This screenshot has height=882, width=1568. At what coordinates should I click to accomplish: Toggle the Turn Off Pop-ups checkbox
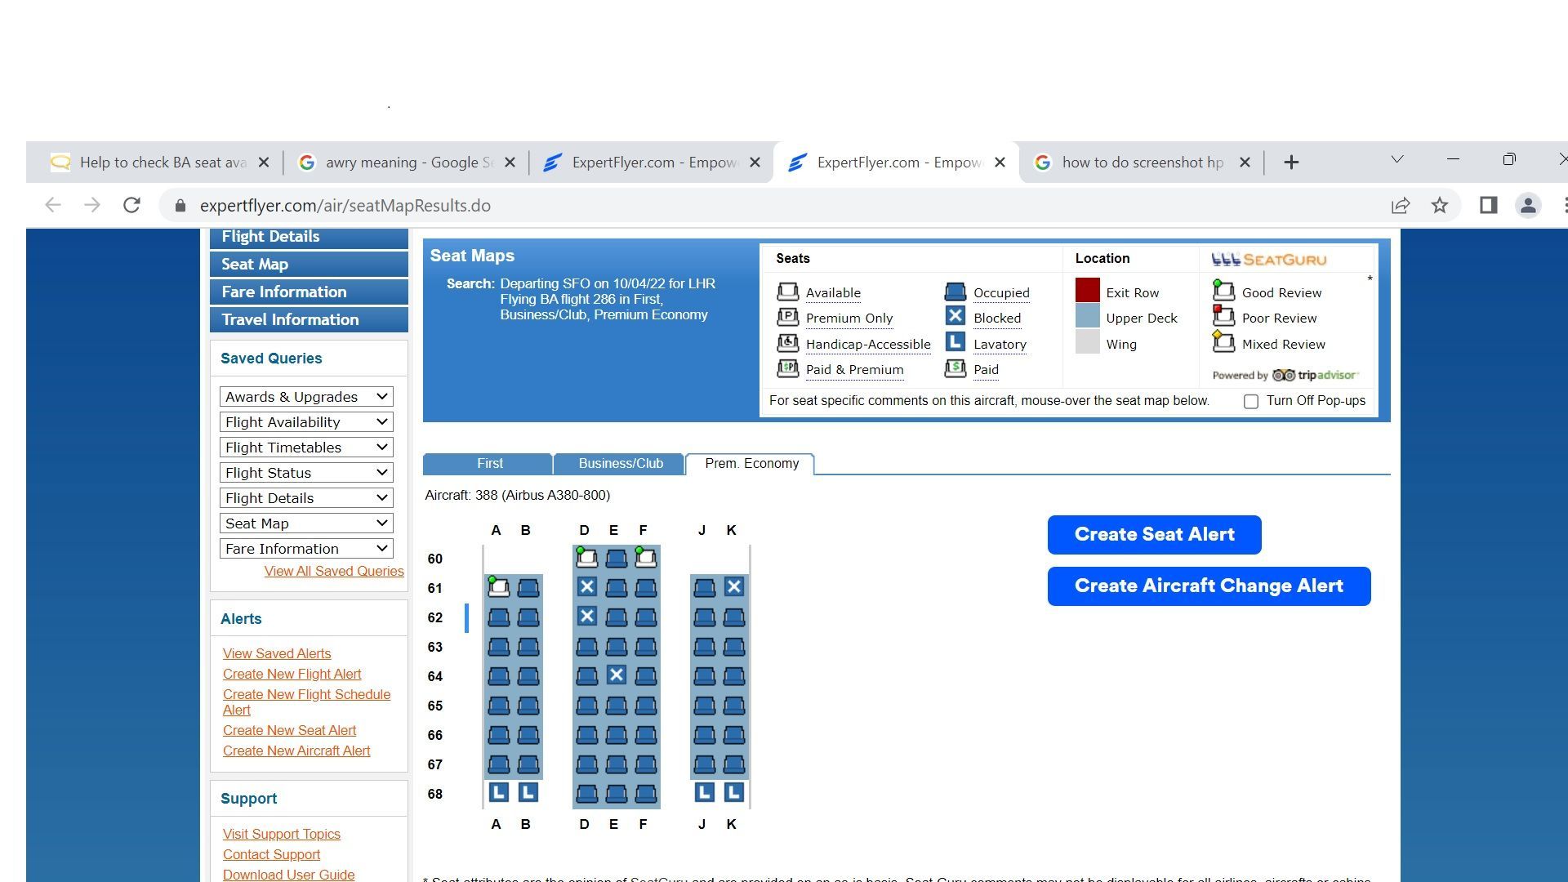1251,402
